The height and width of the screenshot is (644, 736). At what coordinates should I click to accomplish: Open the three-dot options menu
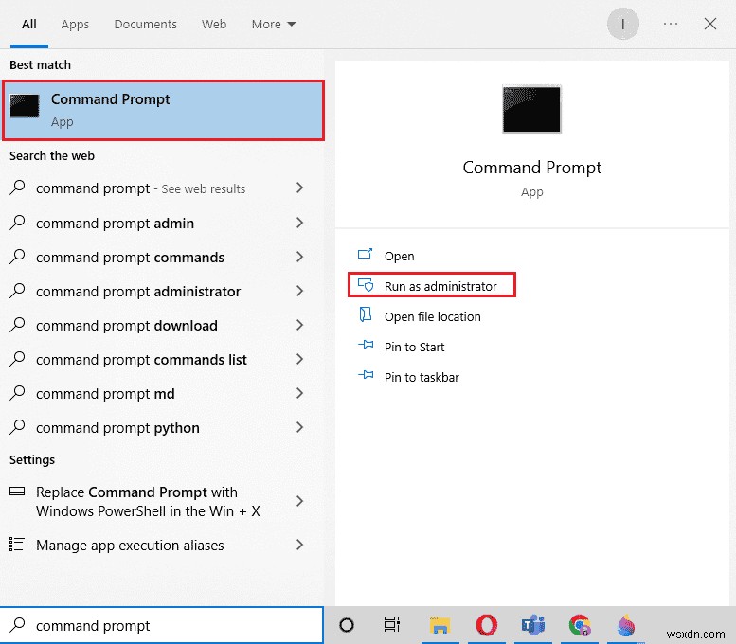tap(671, 24)
